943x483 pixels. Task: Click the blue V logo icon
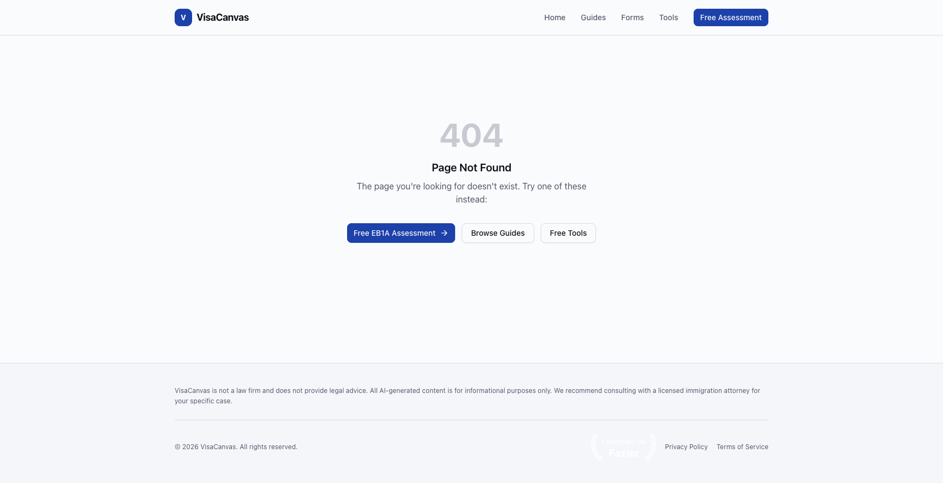(183, 17)
